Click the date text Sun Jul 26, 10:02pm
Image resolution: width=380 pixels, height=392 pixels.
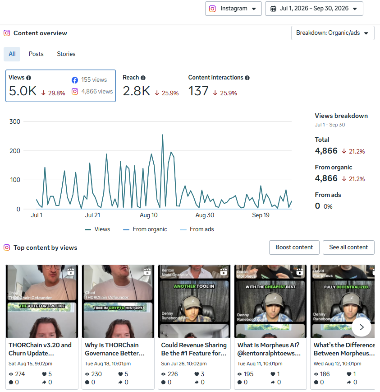tap(184, 364)
